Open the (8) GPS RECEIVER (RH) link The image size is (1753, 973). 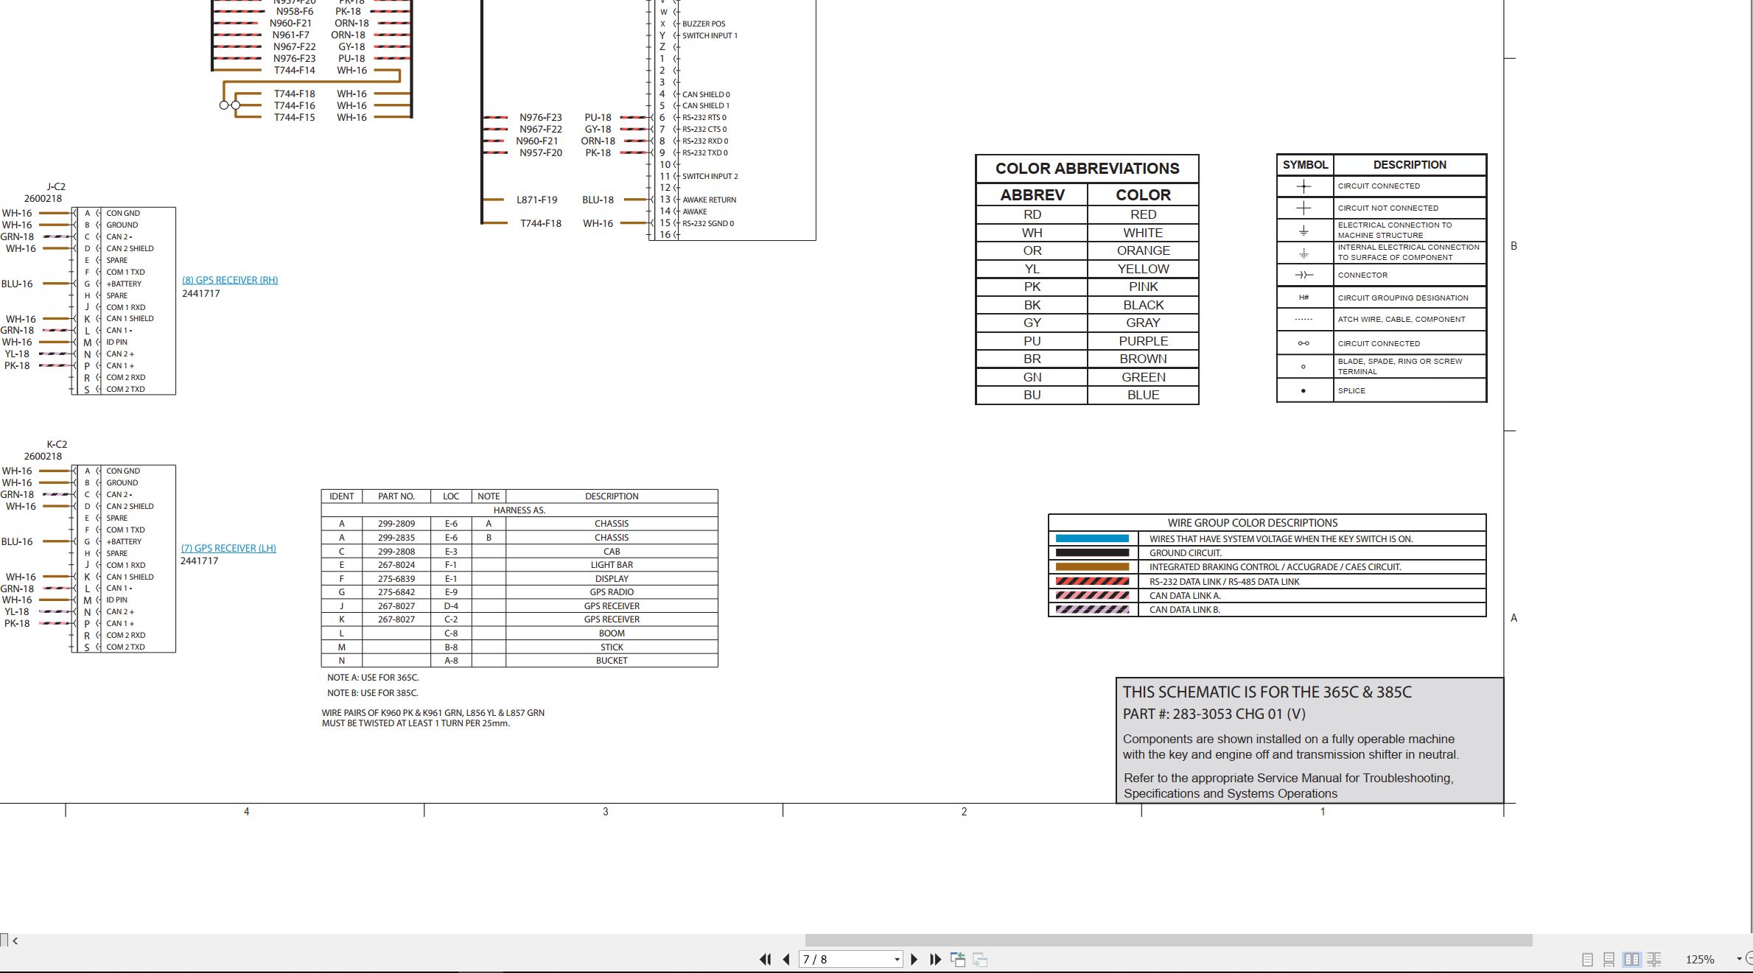pyautogui.click(x=230, y=280)
